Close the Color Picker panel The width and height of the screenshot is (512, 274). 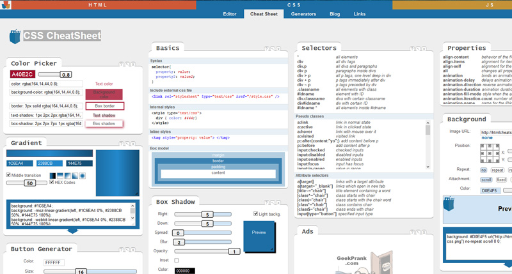(x=133, y=64)
